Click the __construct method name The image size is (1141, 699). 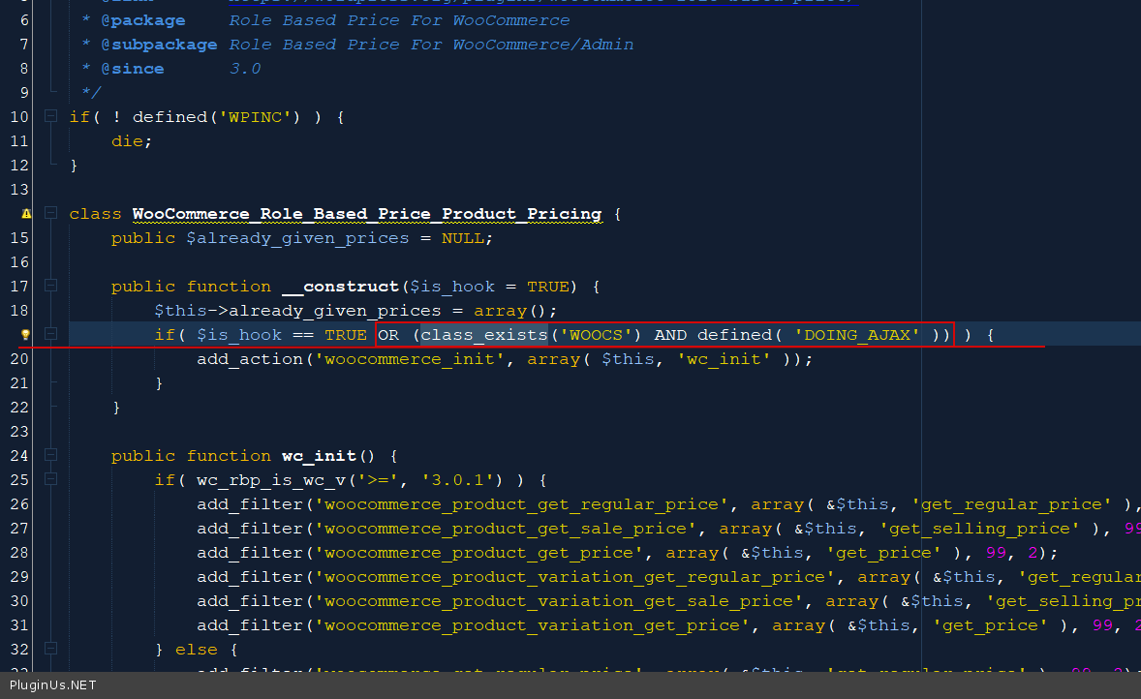pos(341,287)
